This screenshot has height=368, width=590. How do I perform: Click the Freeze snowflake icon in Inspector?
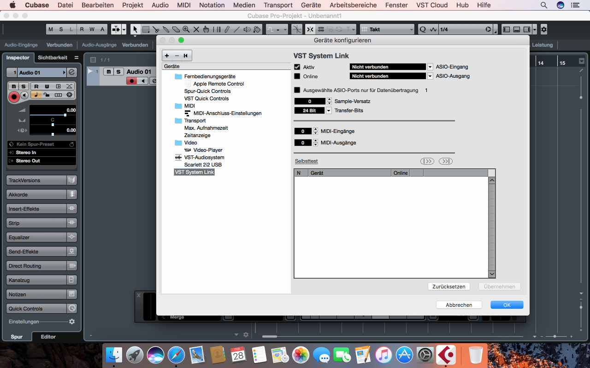pyautogui.click(x=69, y=95)
